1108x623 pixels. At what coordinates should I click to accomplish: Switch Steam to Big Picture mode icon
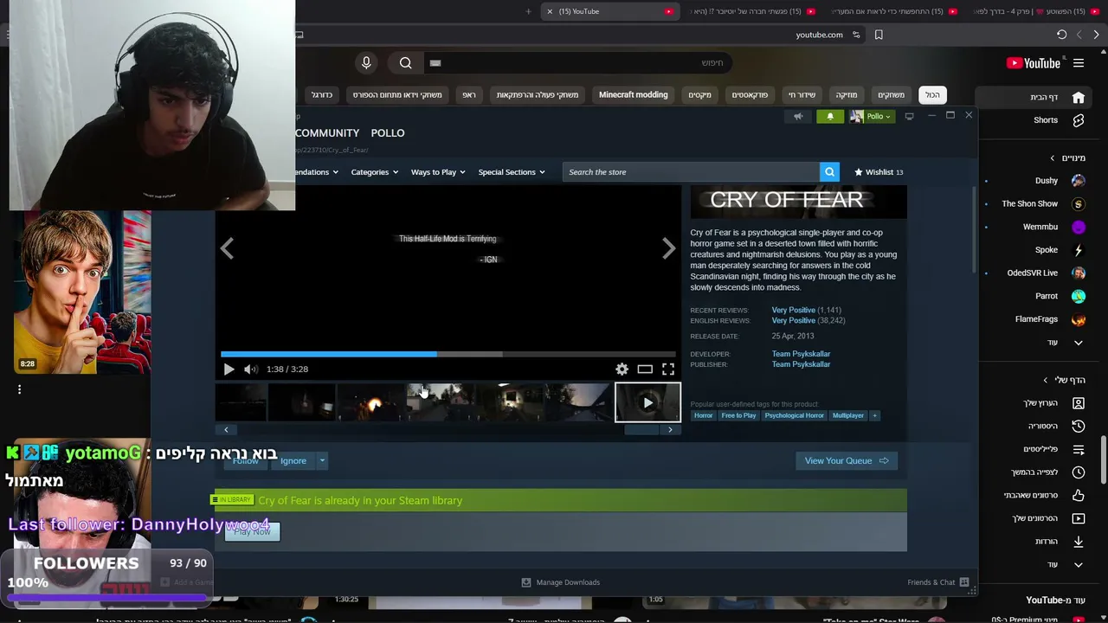click(x=909, y=117)
